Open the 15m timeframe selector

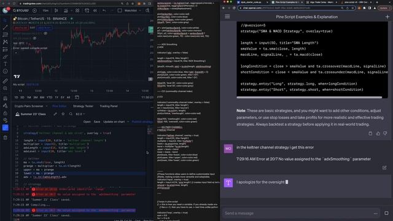point(45,10)
